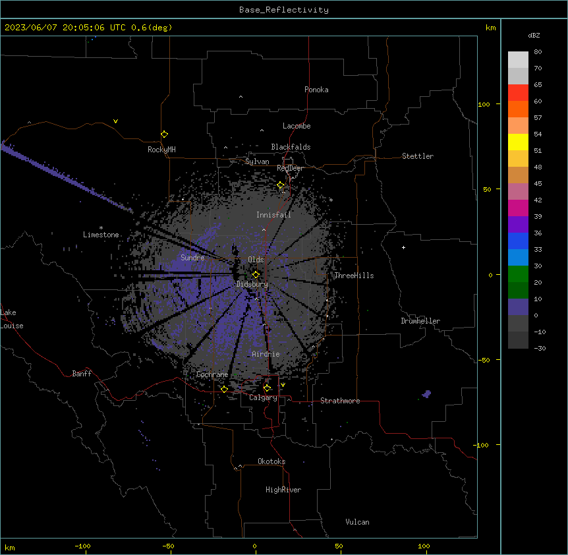Click the Stettler city label
The width and height of the screenshot is (568, 555).
tap(418, 156)
